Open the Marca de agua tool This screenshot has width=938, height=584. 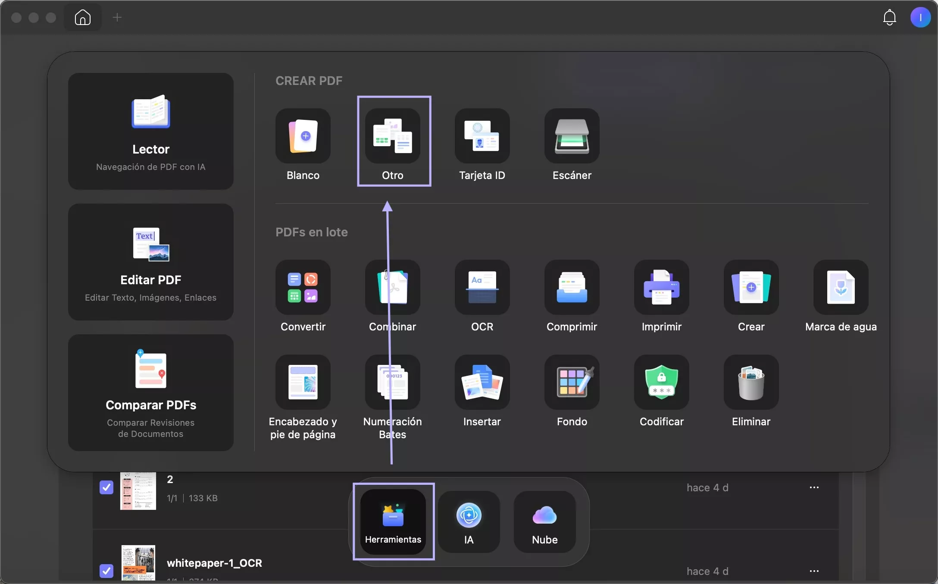(841, 287)
